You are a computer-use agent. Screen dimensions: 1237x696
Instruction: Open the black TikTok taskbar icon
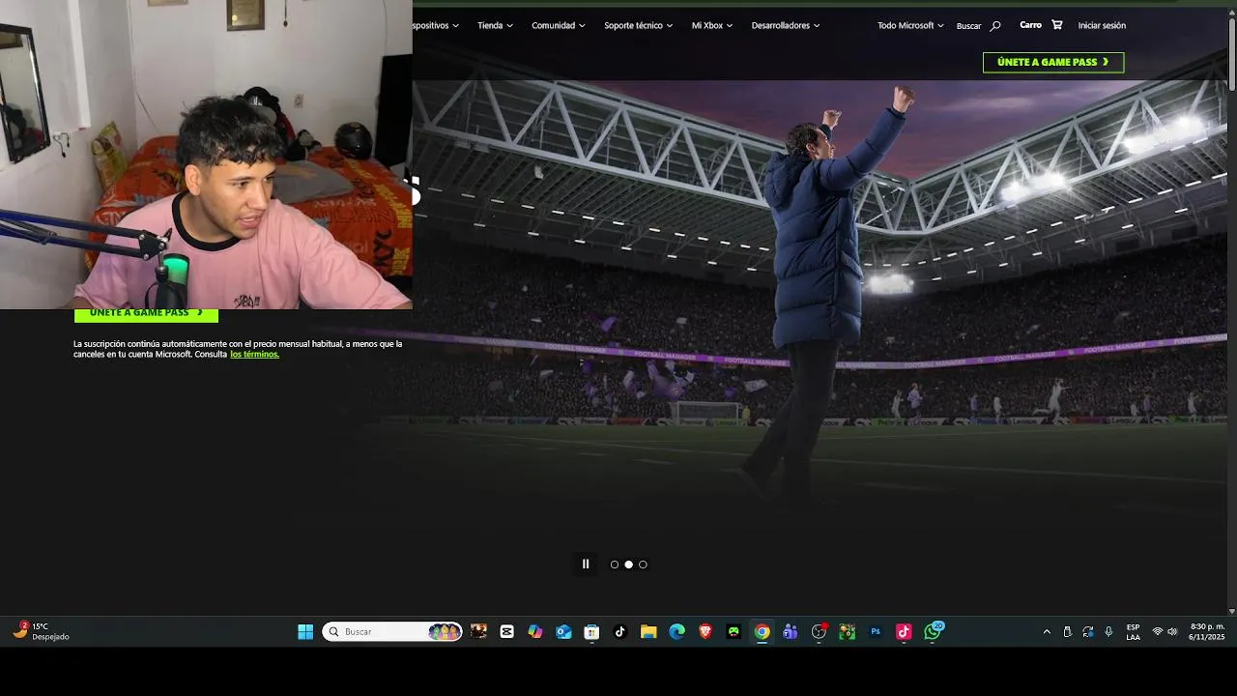click(x=619, y=632)
